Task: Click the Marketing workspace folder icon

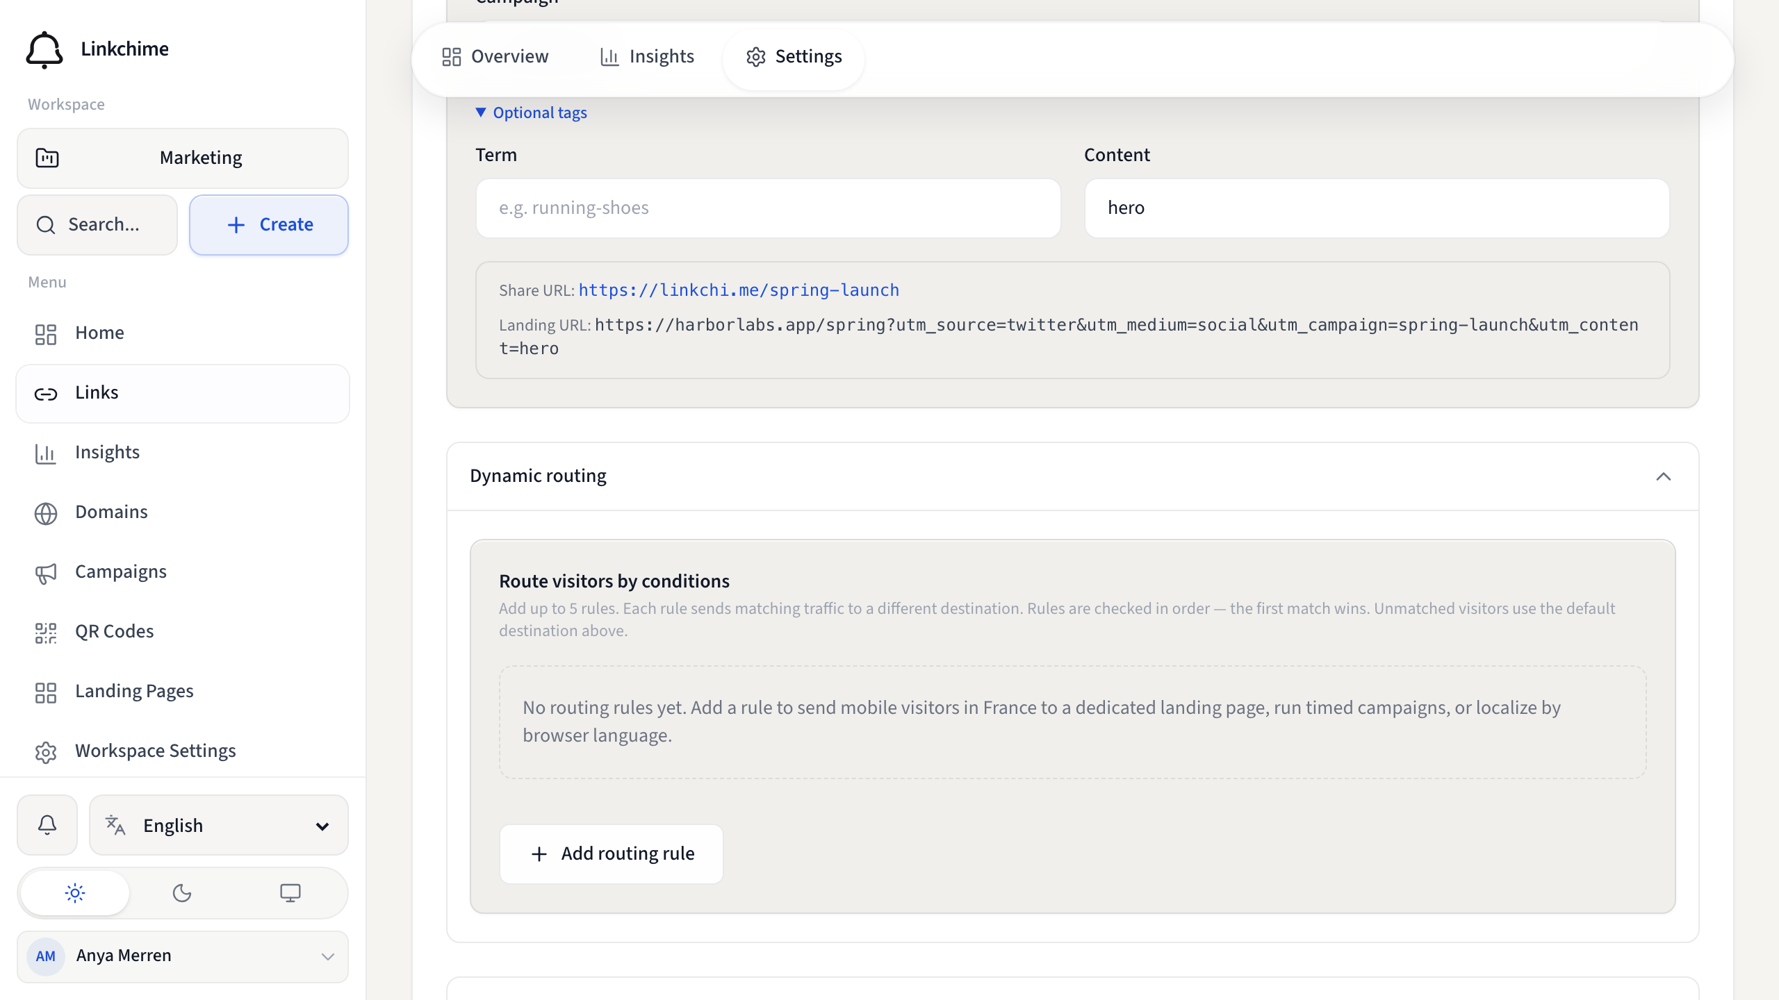Action: 47,158
